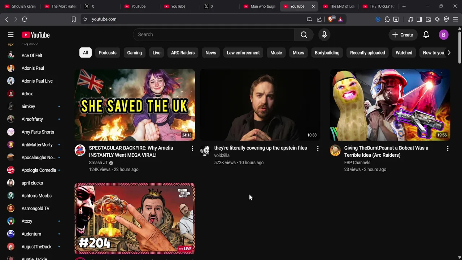Start voice search with microphone icon
The width and height of the screenshot is (462, 260).
(324, 35)
